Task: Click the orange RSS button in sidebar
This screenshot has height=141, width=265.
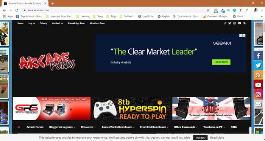Action: [258, 75]
